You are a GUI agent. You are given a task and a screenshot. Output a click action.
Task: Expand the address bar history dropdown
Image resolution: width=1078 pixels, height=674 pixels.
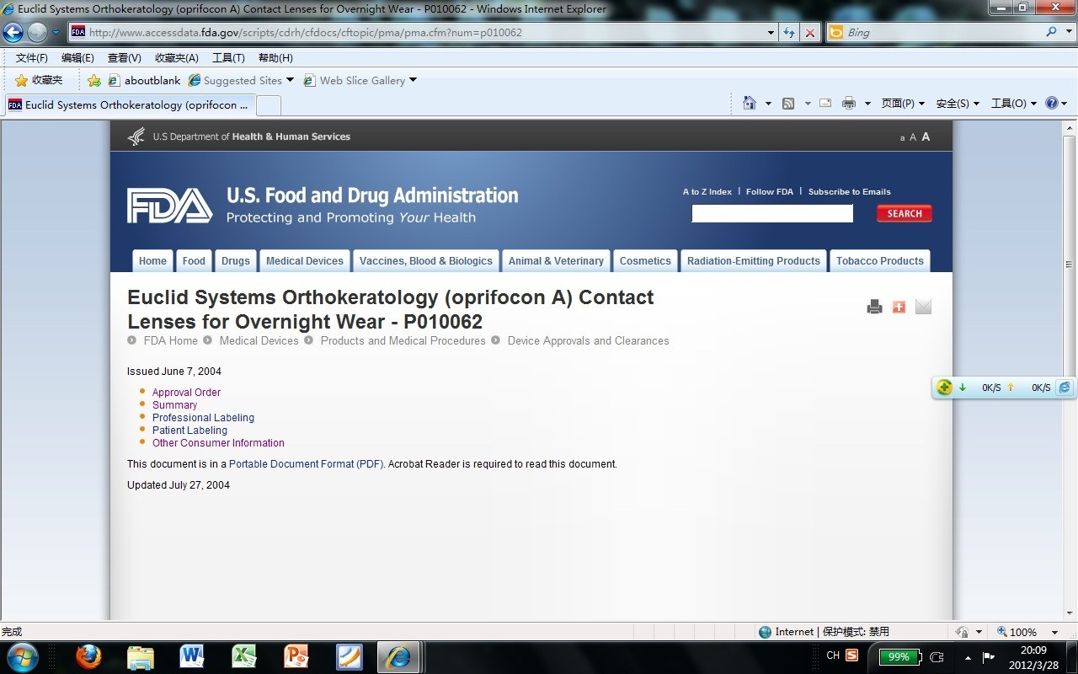(771, 33)
